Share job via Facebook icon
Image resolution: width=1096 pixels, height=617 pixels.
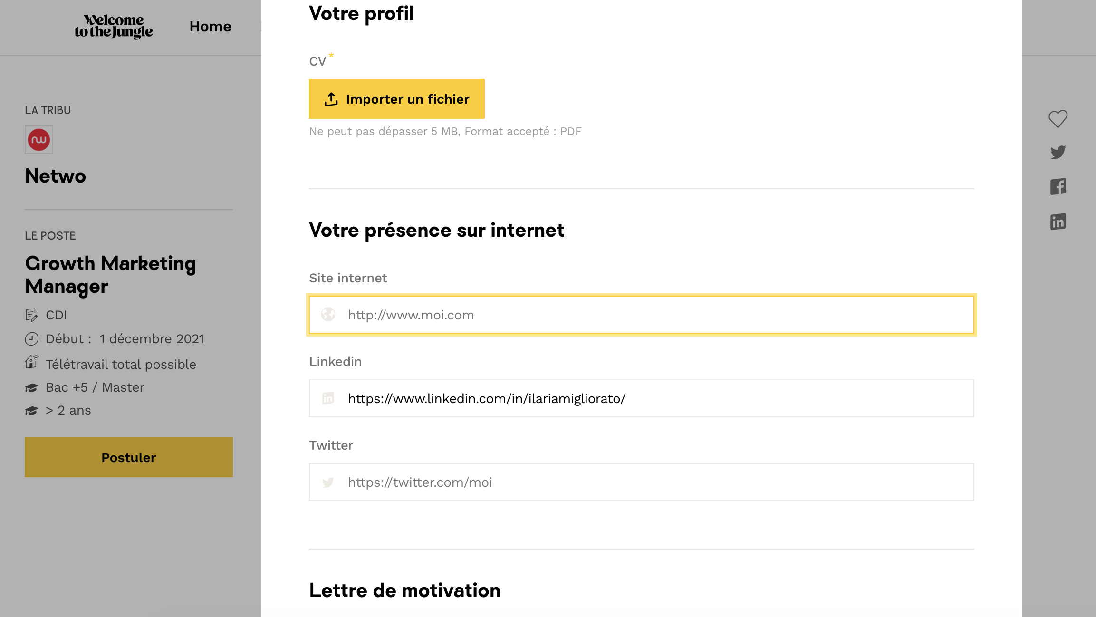(1058, 186)
